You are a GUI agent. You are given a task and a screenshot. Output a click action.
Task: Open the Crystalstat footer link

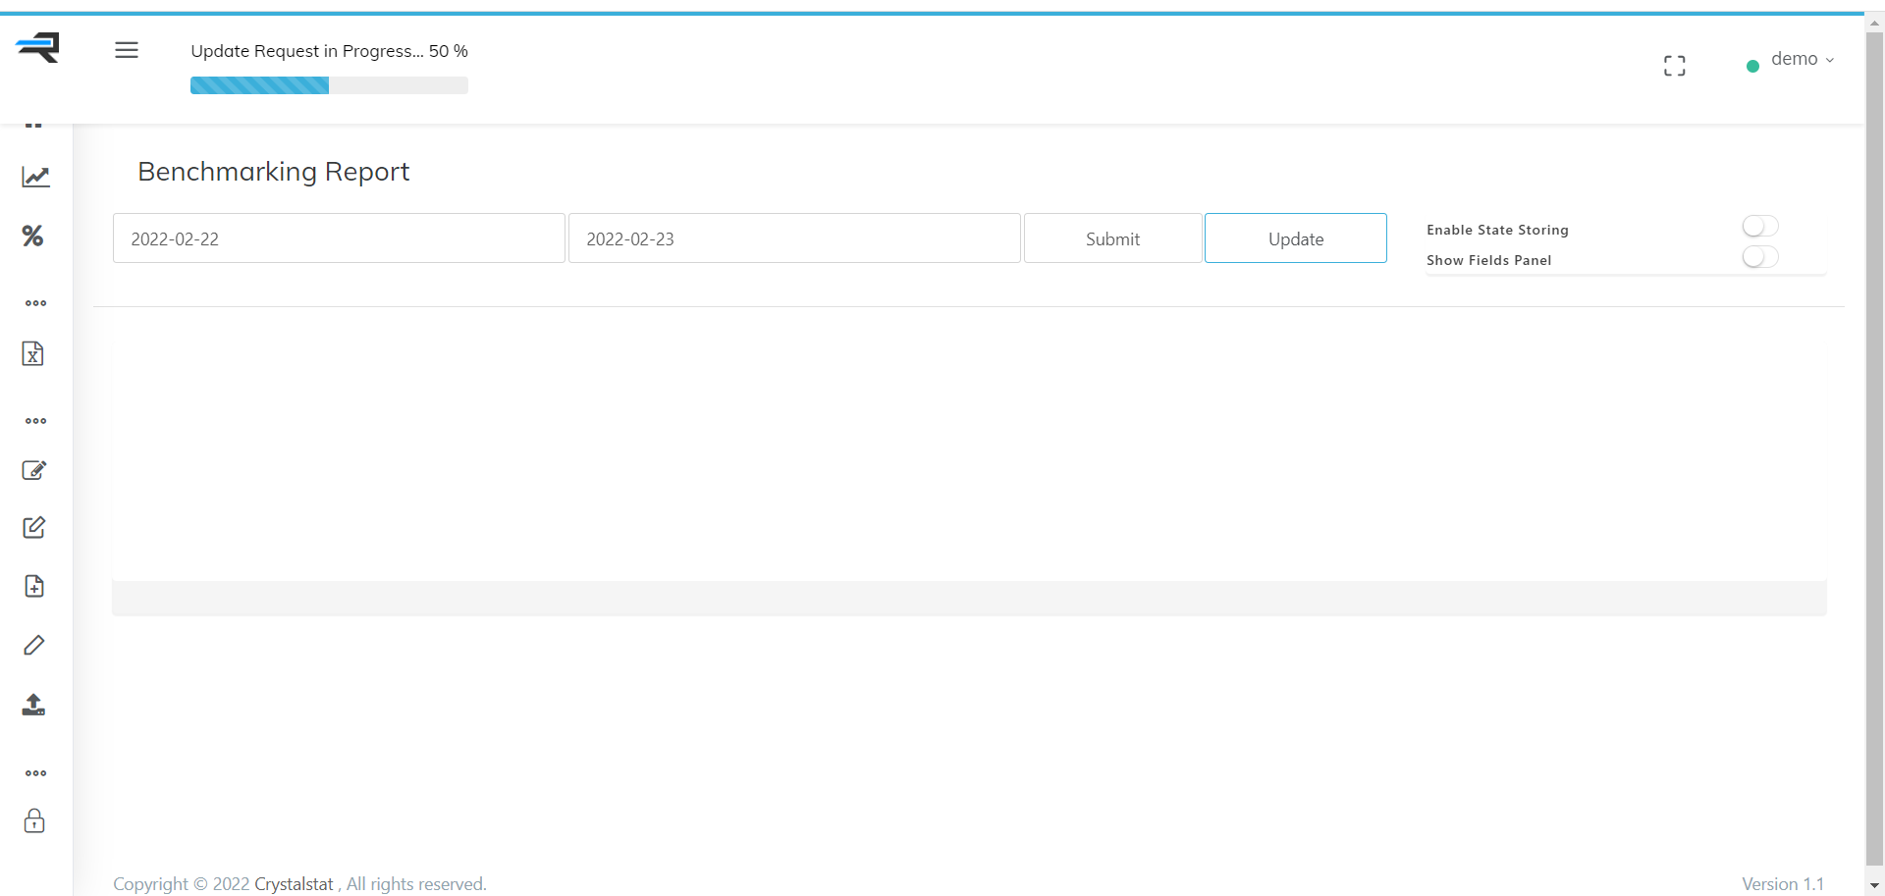pos(294,884)
